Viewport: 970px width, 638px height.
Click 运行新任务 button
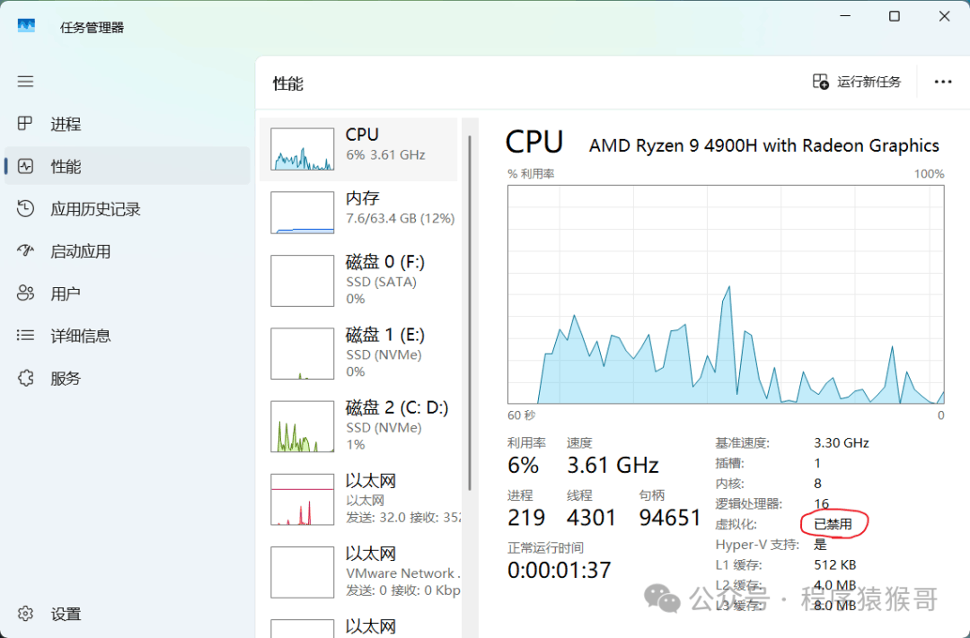click(857, 82)
